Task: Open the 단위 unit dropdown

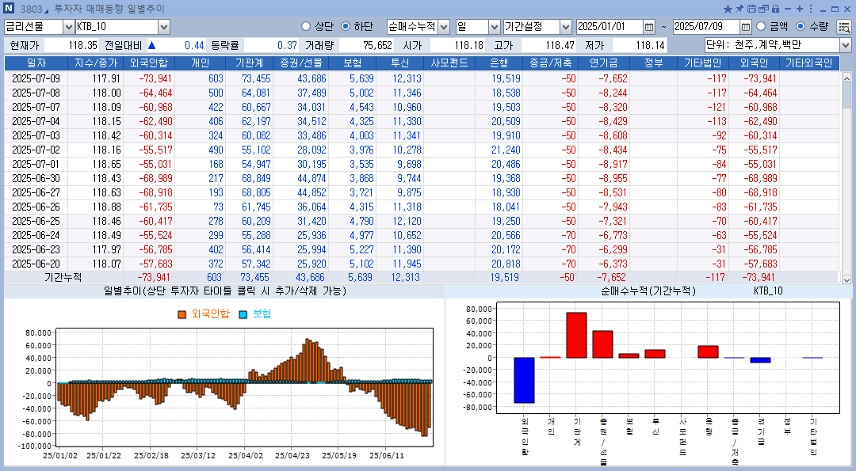Action: (845, 45)
